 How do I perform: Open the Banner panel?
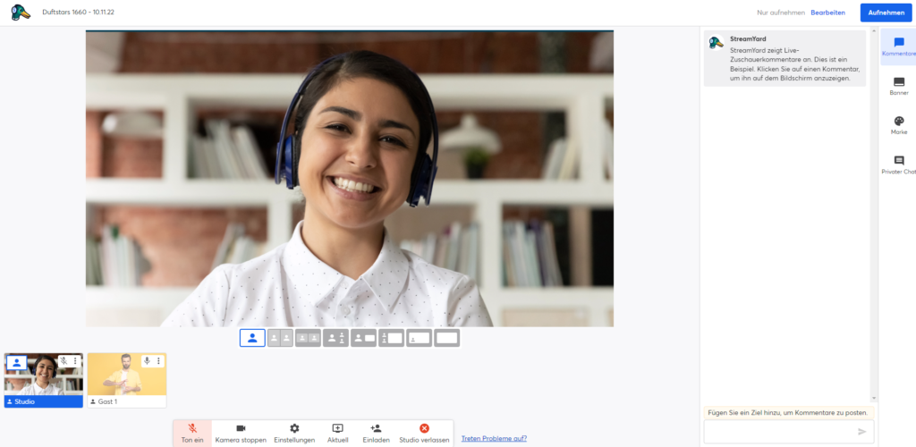(898, 86)
